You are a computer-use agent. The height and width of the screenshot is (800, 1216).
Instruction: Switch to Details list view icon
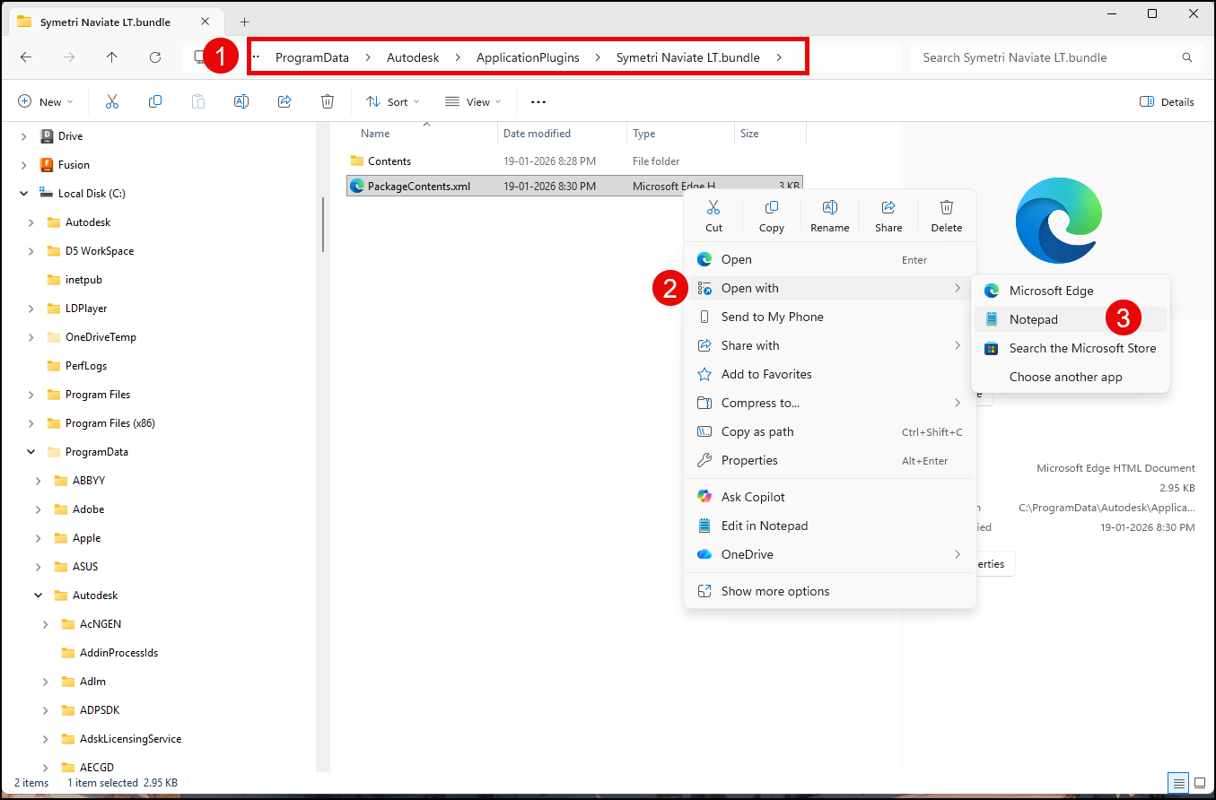[x=1177, y=783]
